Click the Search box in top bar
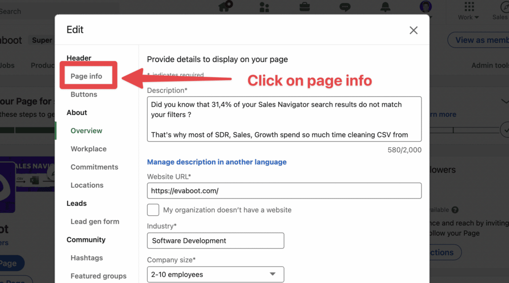Viewport: 509px width, 283px height. click(x=59, y=11)
